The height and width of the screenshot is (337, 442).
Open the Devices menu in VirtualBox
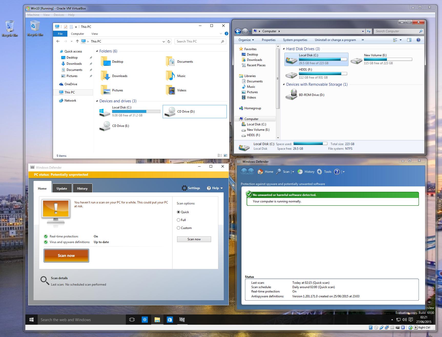tap(59, 15)
